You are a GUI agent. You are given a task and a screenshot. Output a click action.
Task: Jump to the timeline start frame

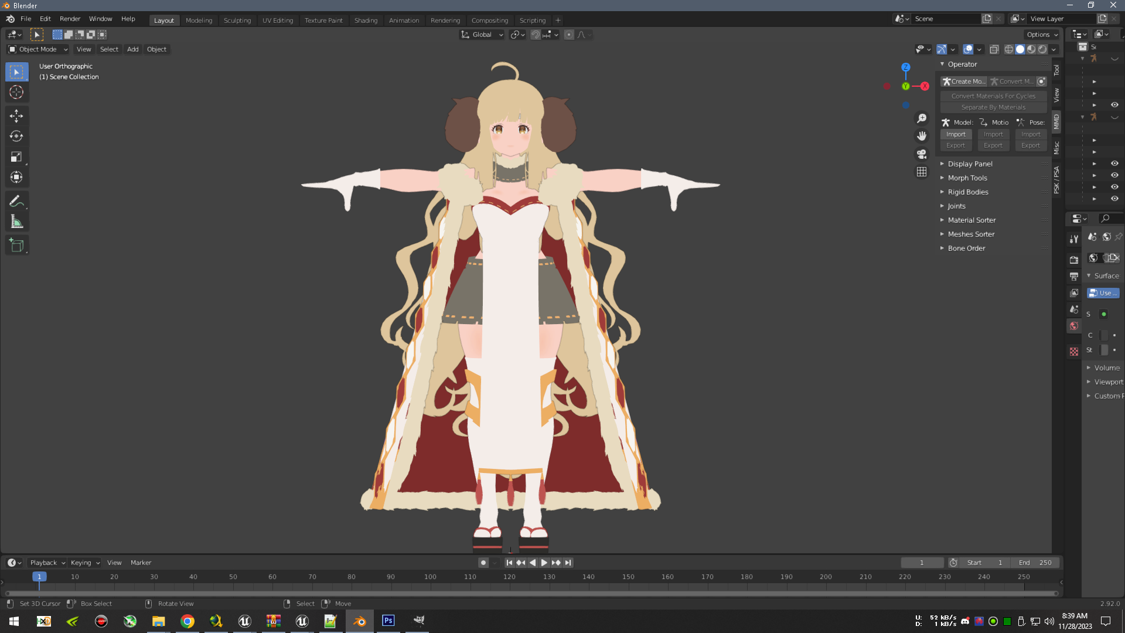coord(509,563)
